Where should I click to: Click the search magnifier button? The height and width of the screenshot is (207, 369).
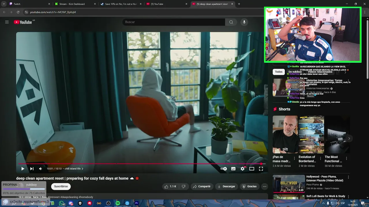[x=231, y=22]
